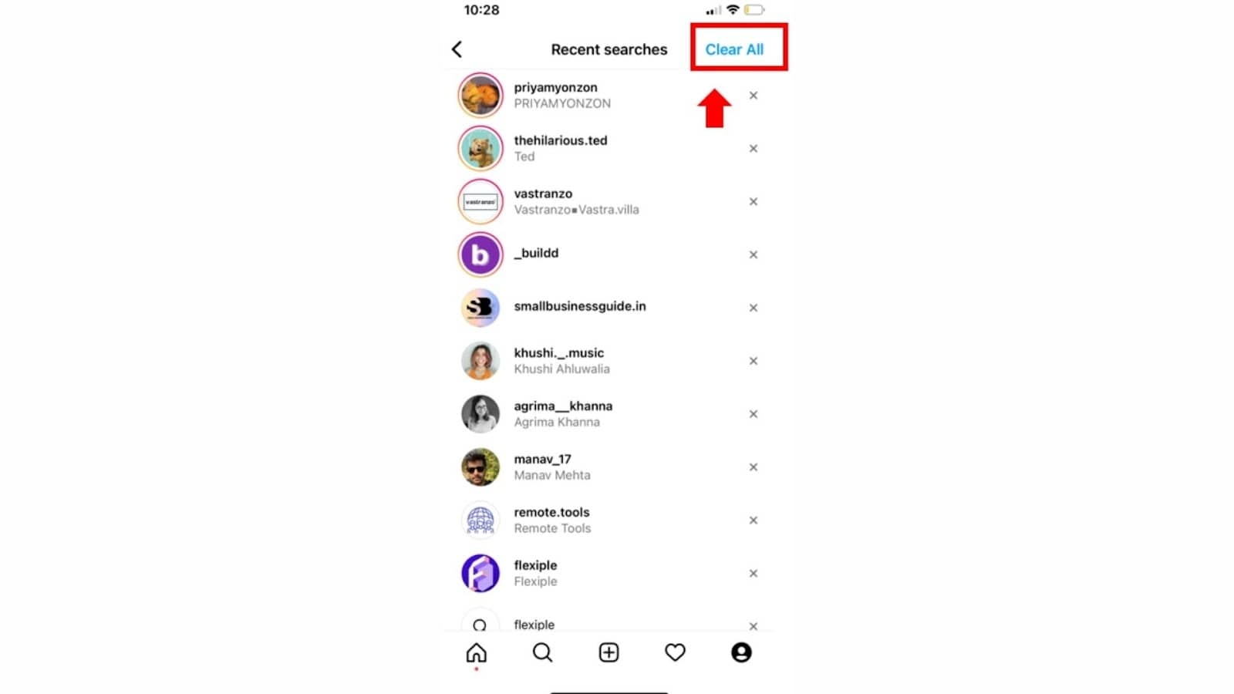Open the Home tab icon
1234x694 pixels.
(x=477, y=653)
